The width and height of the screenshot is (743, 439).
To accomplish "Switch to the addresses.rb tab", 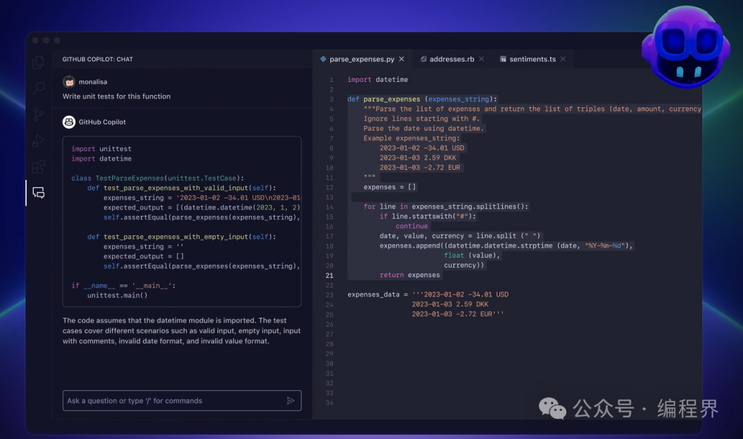I will click(x=451, y=58).
